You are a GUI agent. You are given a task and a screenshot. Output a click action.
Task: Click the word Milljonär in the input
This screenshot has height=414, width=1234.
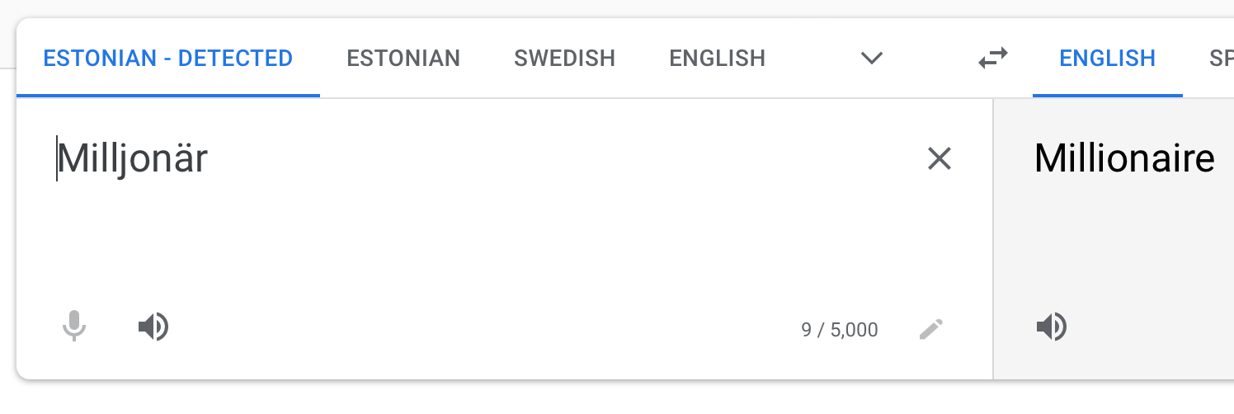(132, 158)
